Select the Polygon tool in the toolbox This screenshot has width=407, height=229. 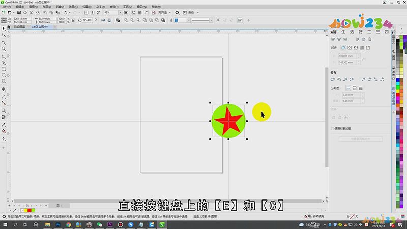4,81
